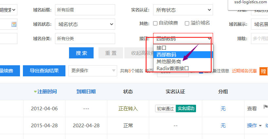Expand the 操作 dropdown in second row
Image resolution: width=268 pixels, height=139 pixels.
(x=254, y=126)
